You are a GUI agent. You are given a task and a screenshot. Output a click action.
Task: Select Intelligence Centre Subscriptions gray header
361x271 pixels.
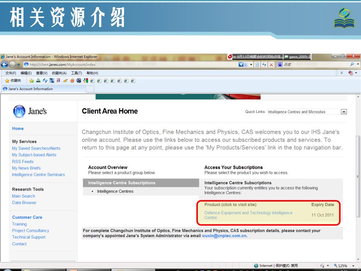(x=141, y=183)
